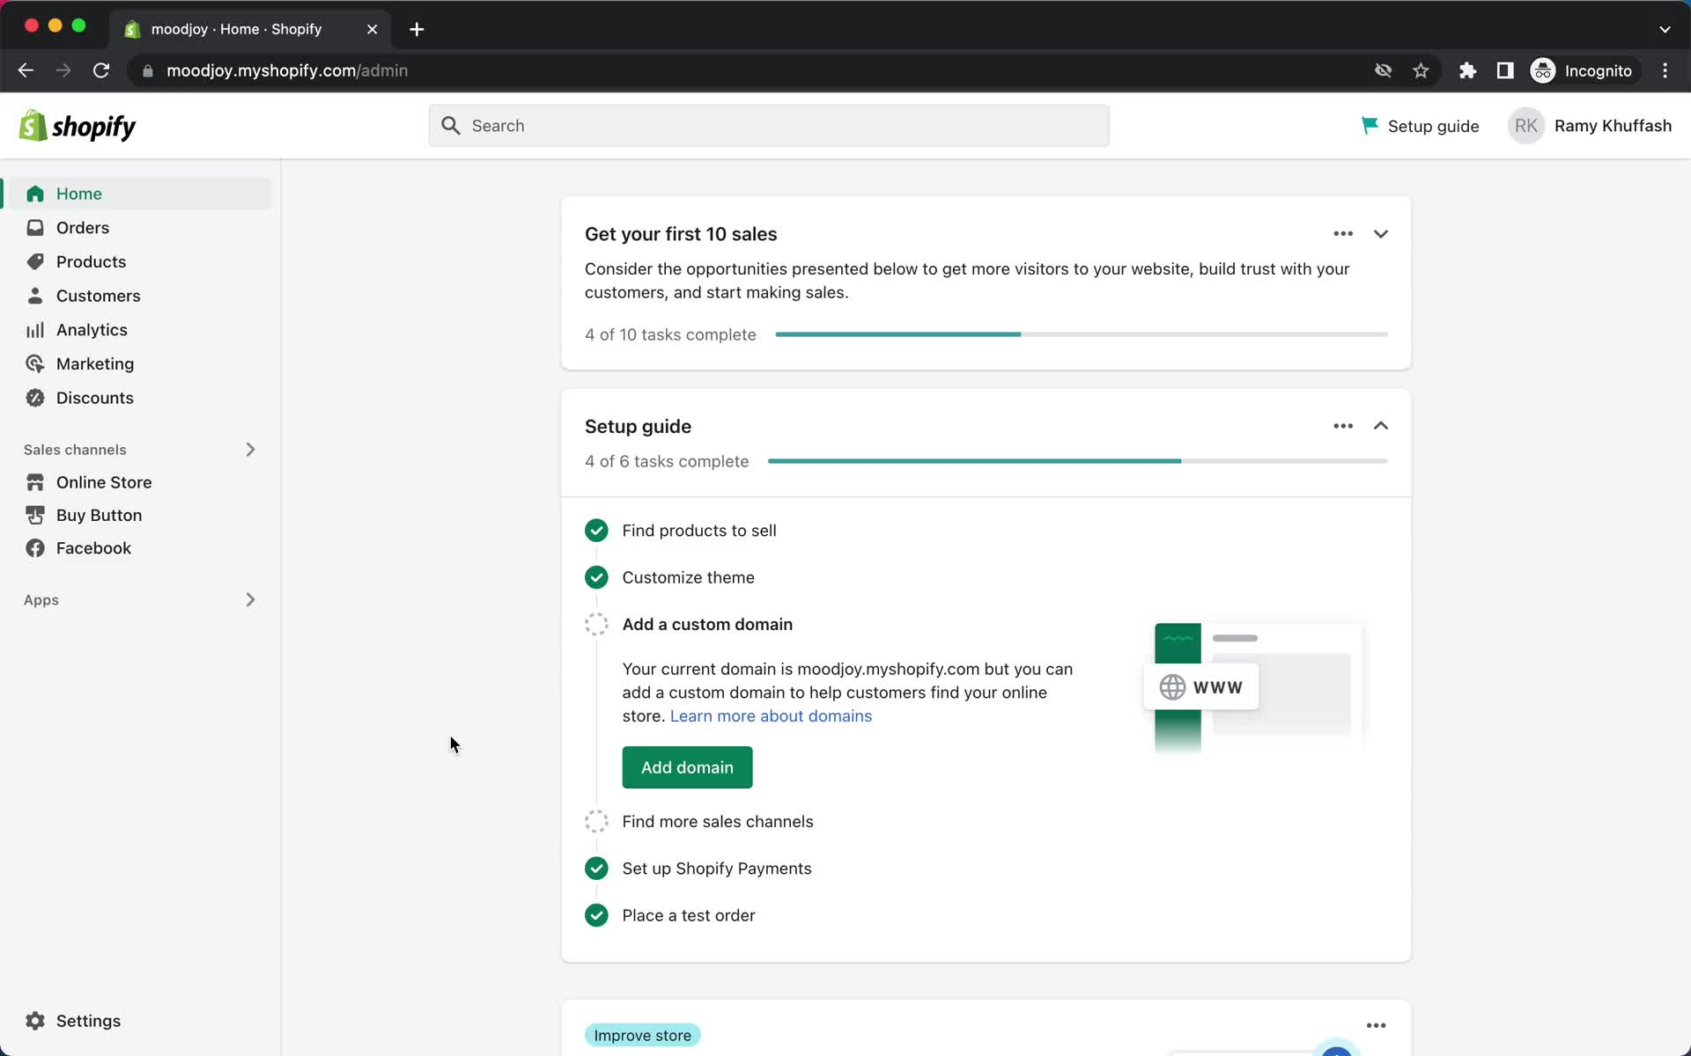Open a new browser tab
This screenshot has width=1691, height=1056.
[417, 29]
